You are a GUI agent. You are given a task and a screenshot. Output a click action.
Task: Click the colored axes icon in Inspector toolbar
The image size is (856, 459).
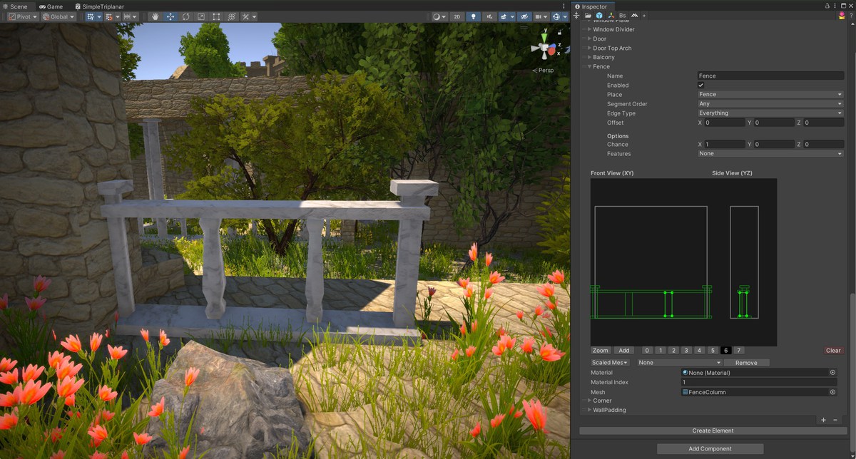coord(611,16)
